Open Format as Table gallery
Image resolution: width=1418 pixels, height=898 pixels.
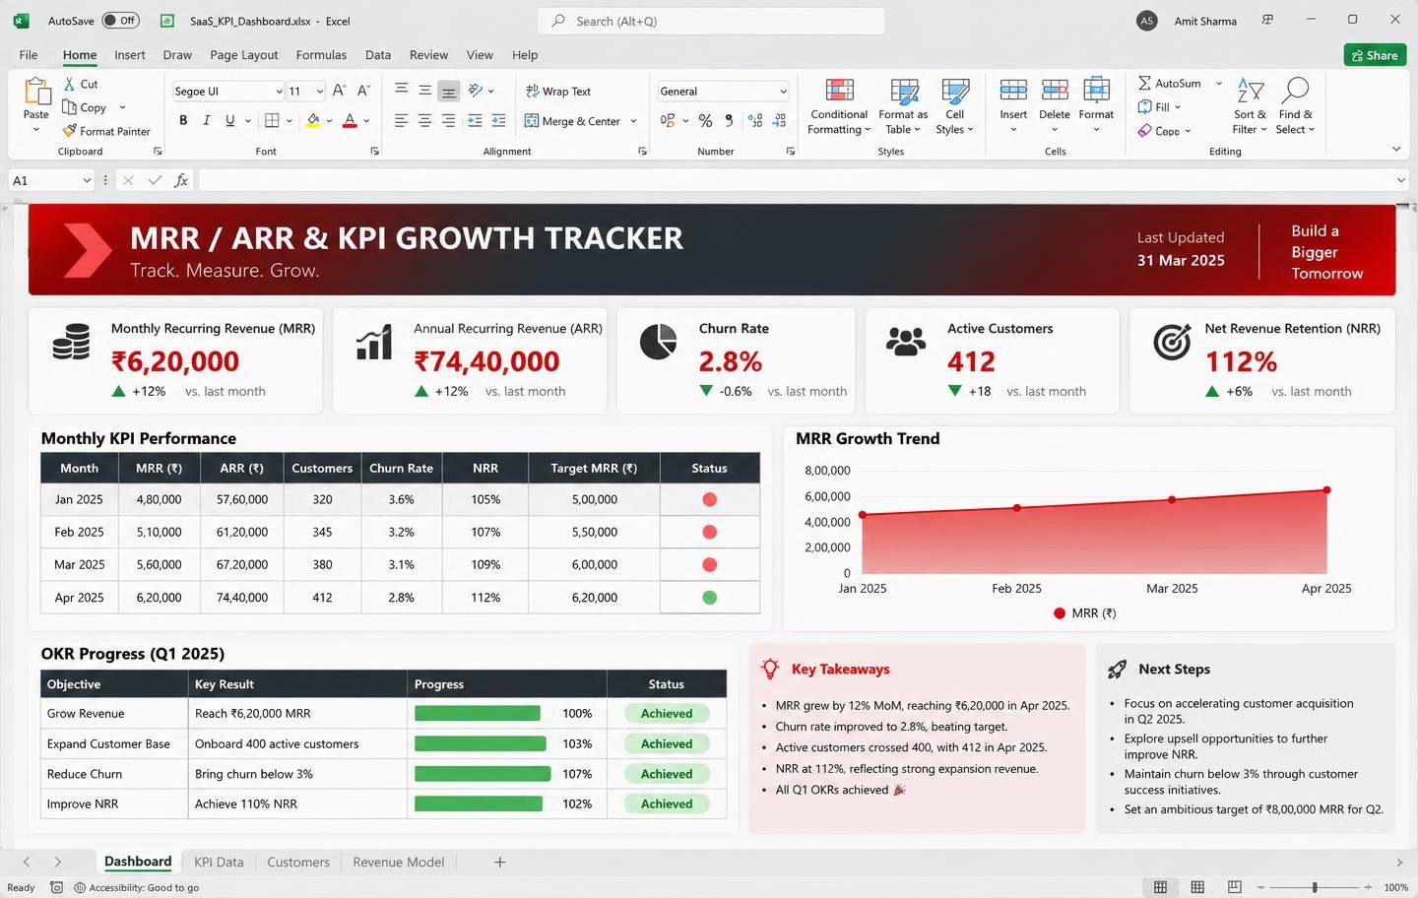(x=903, y=106)
